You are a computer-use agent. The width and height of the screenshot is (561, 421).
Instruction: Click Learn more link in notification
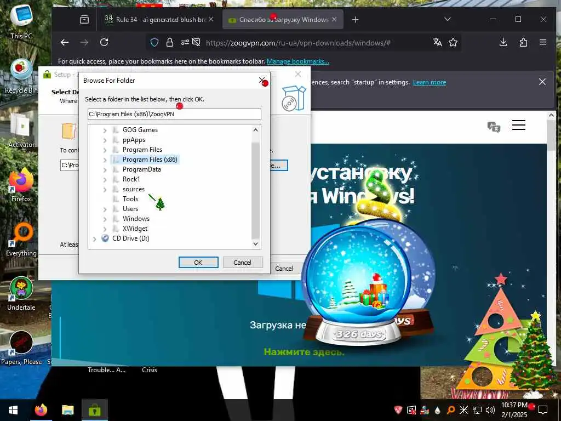[x=430, y=82]
